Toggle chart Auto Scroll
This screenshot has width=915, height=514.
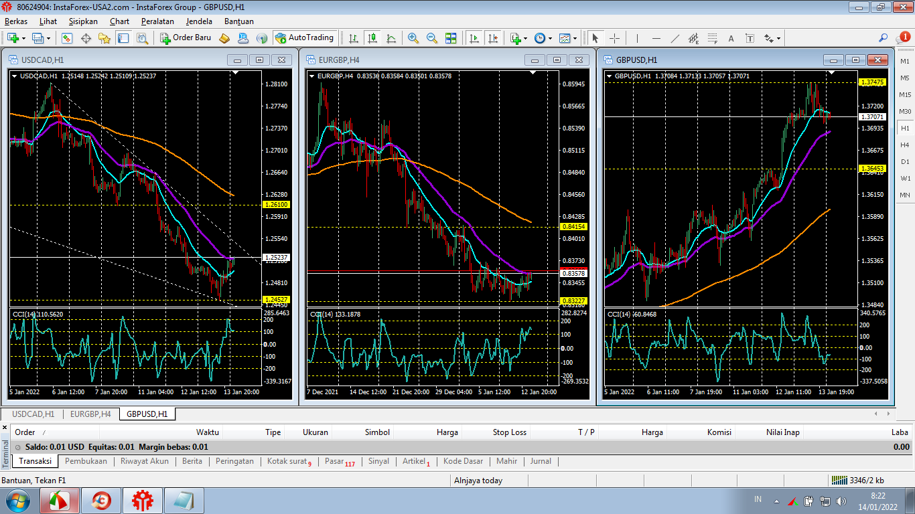(474, 38)
